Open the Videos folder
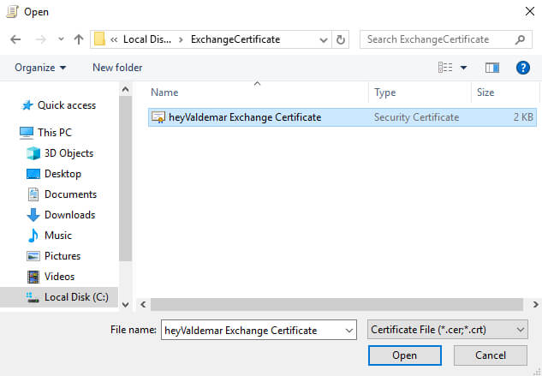This screenshot has width=542, height=376. tap(59, 277)
